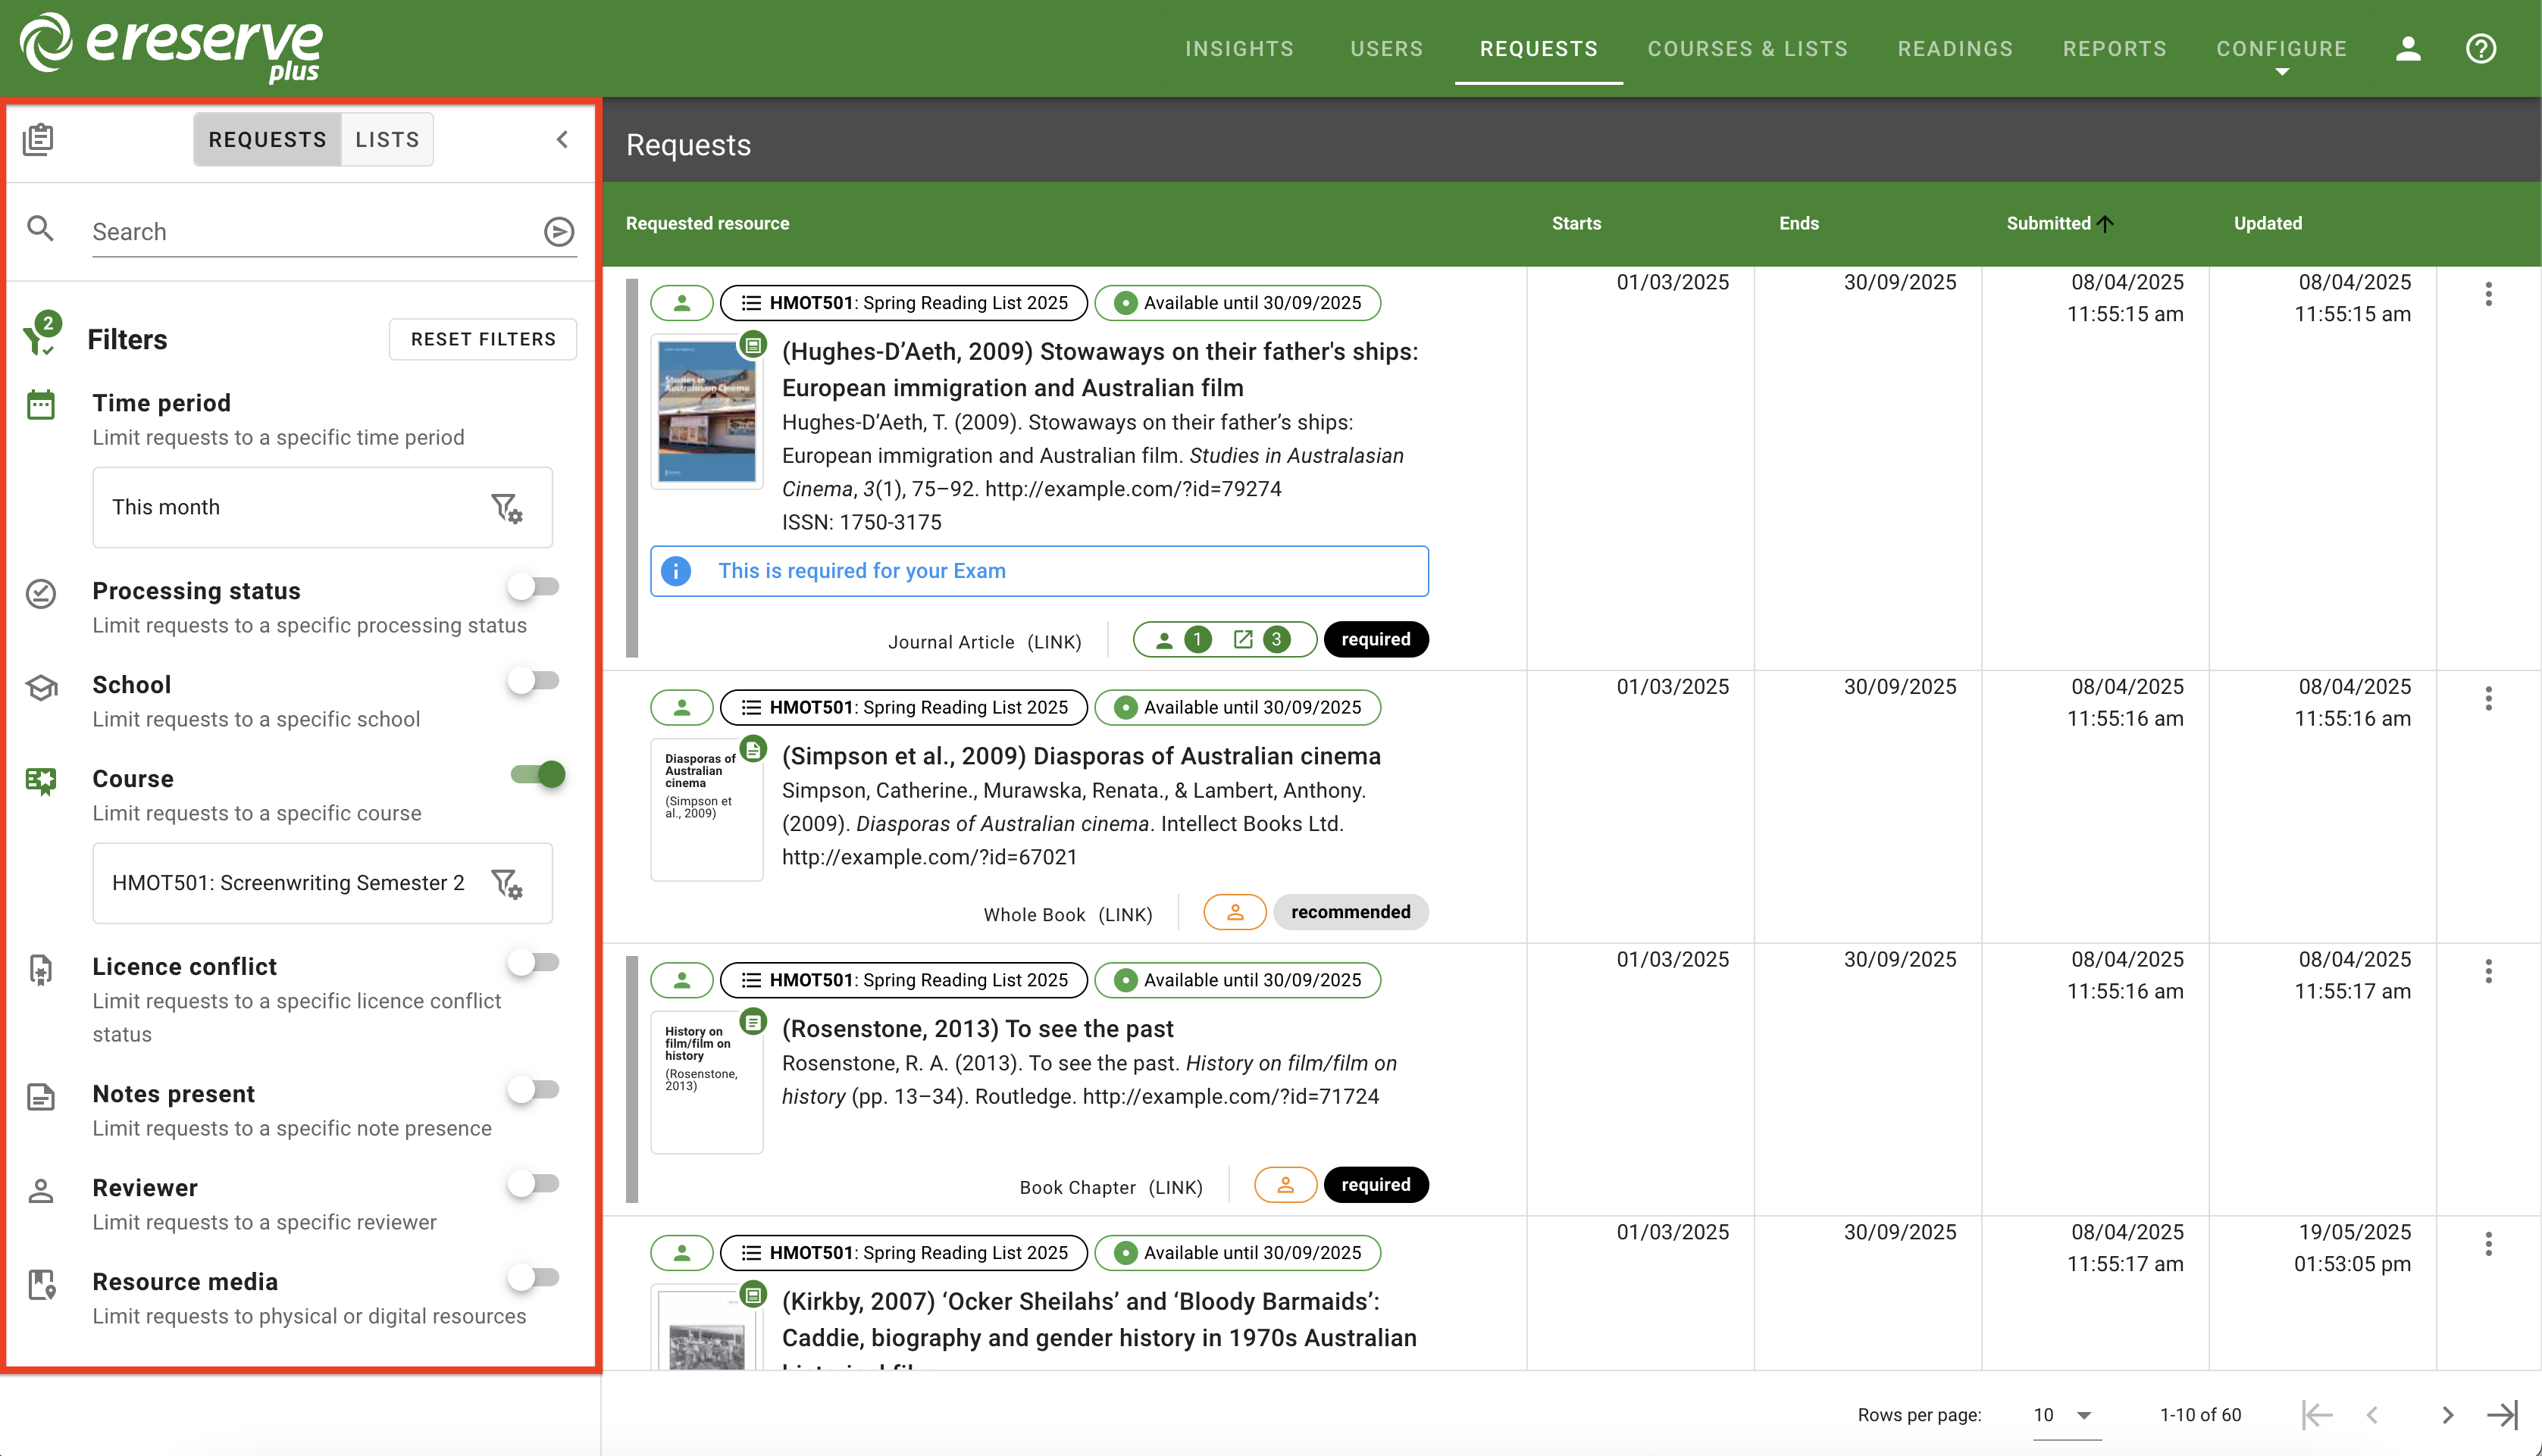
Task: Click the filter gear icon in This month field
Action: 507,507
